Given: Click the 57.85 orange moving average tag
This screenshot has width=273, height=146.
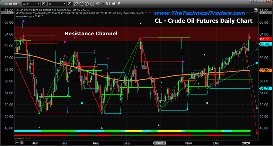Looking at the screenshot, I should [266, 70].
